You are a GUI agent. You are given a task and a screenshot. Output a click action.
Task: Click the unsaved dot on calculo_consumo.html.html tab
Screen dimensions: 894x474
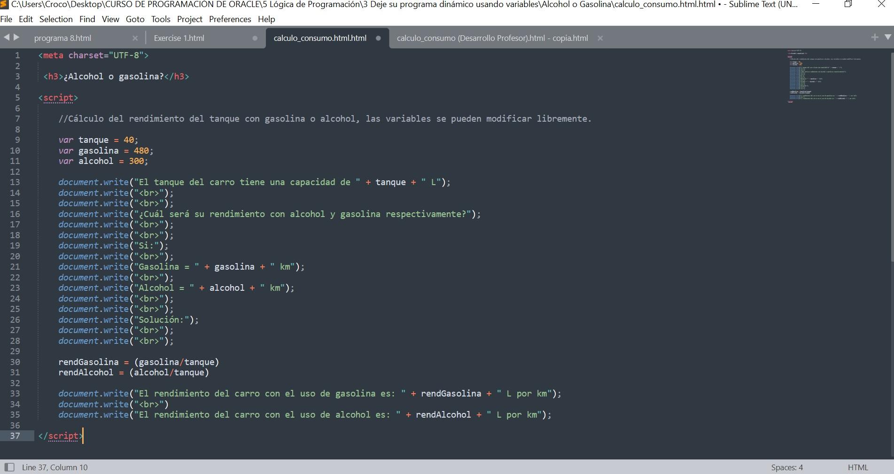[x=378, y=38]
